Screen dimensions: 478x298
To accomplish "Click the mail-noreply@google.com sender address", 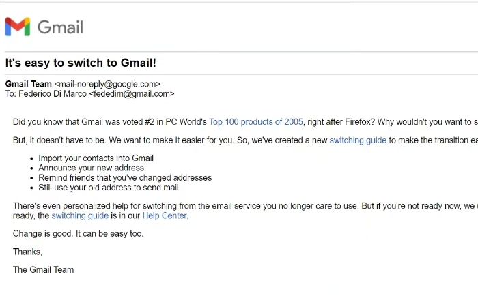I will pos(107,84).
